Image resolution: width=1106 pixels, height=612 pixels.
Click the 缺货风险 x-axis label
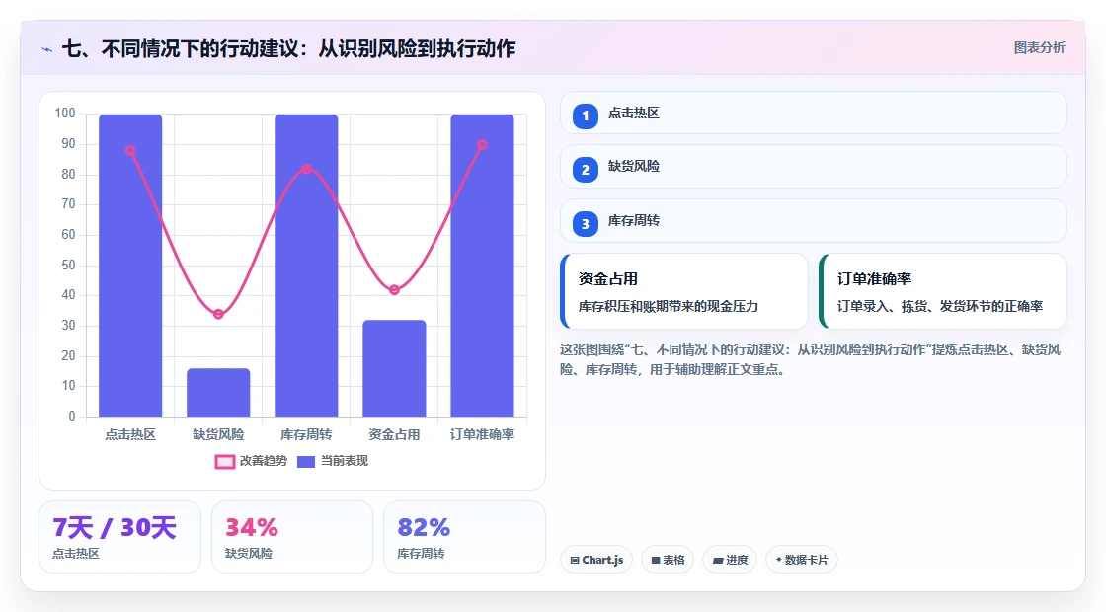pyautogui.click(x=218, y=435)
